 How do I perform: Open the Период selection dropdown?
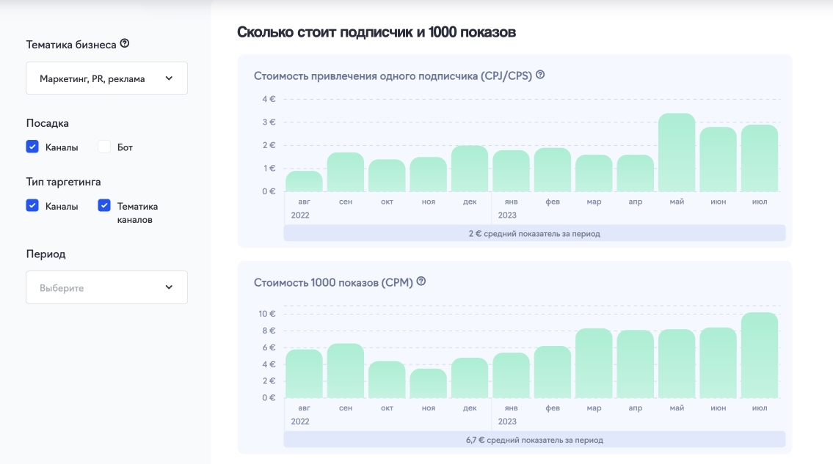click(x=106, y=287)
